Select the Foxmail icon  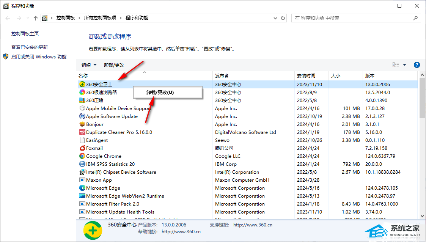(82, 148)
